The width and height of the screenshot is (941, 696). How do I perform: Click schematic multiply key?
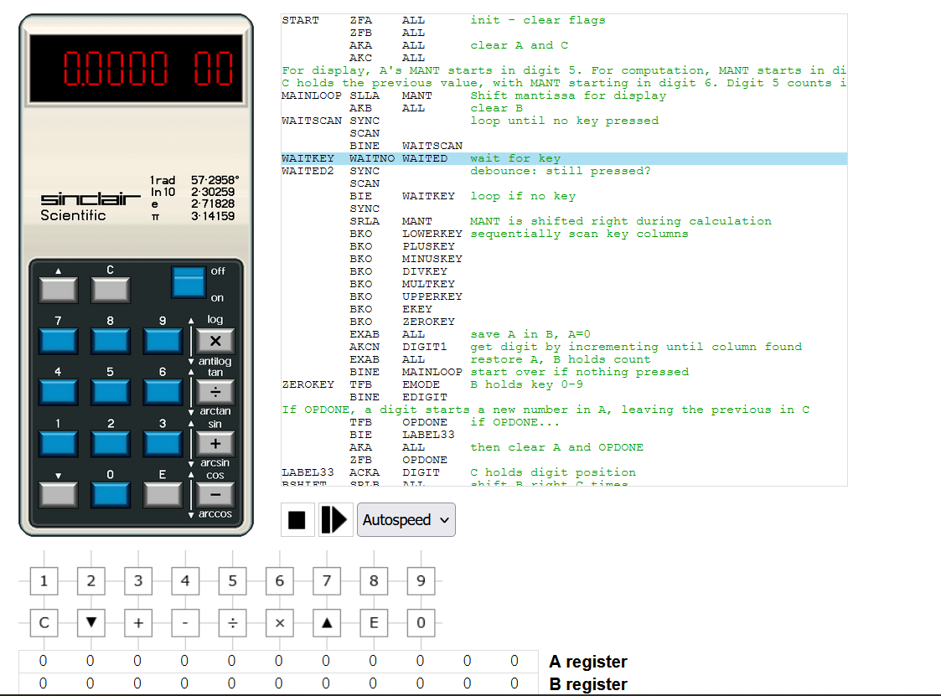280,623
